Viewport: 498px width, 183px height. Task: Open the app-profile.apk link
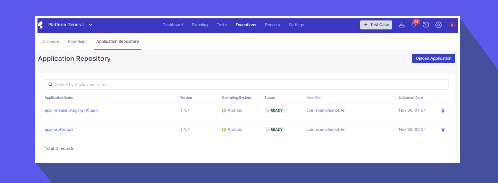[59, 129]
